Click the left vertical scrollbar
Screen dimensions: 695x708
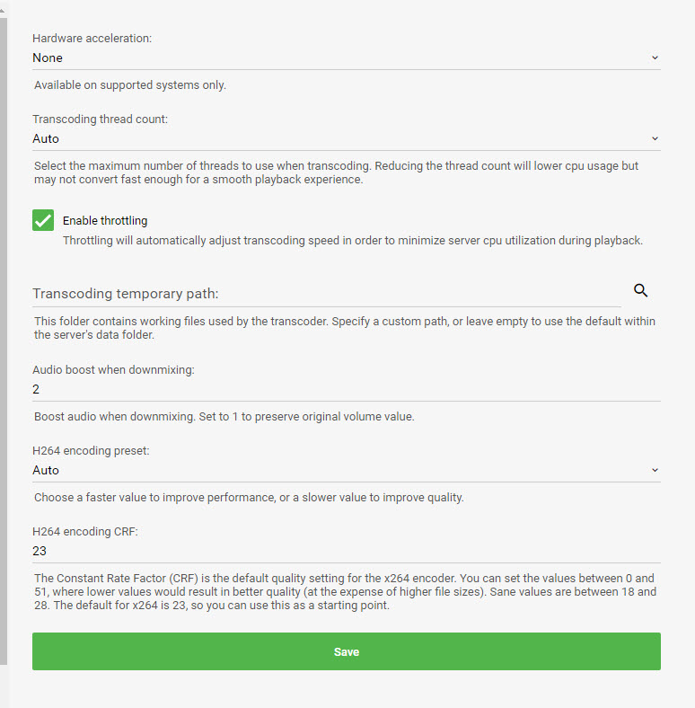pos(4,341)
